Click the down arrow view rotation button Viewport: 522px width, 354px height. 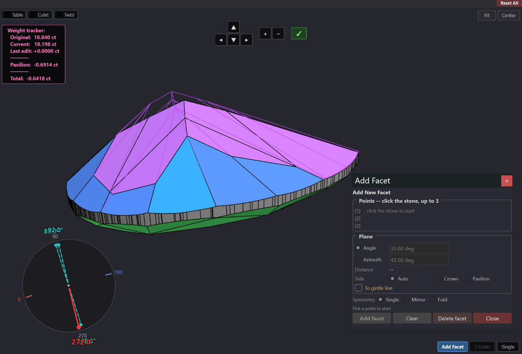pos(234,40)
